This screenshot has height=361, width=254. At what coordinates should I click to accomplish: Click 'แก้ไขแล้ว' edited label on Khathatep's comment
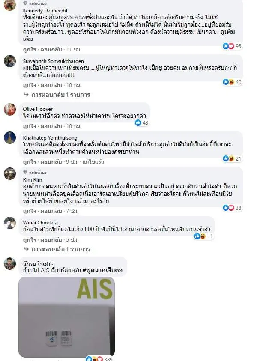pos(93,161)
